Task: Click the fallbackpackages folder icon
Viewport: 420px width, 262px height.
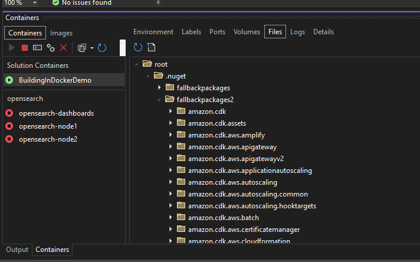Action: point(169,87)
